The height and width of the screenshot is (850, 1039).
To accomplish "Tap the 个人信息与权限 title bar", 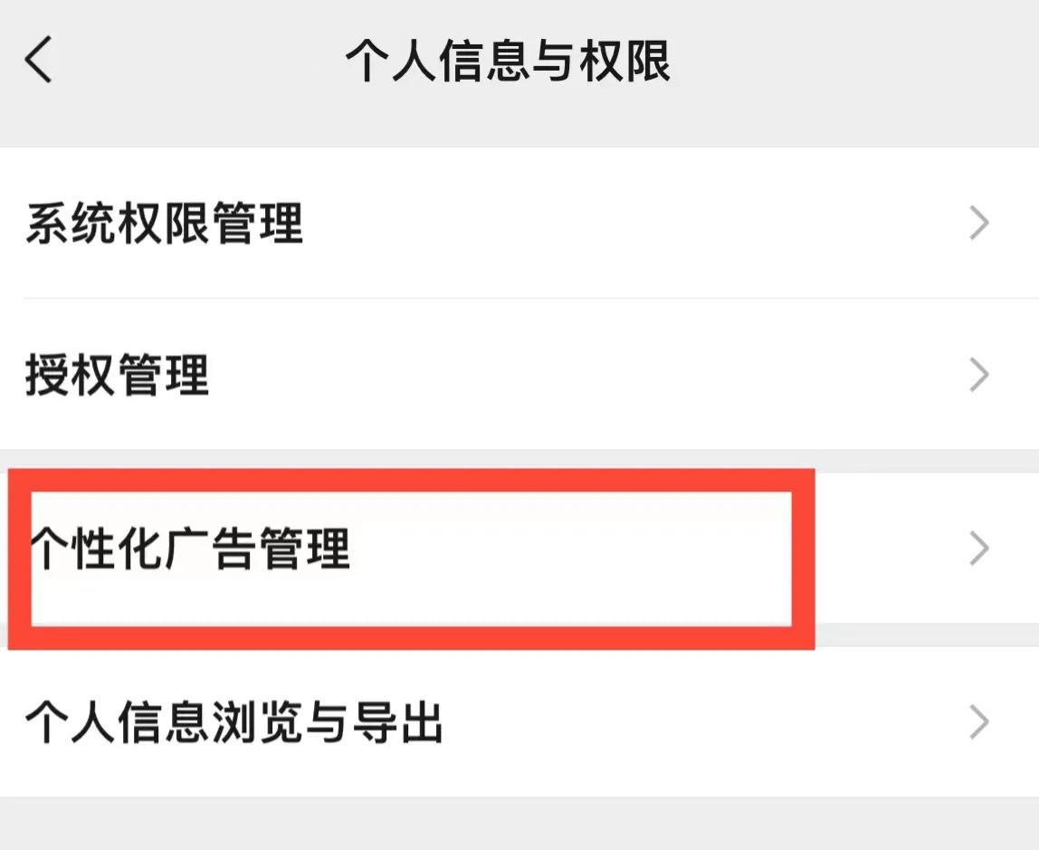I will [x=508, y=60].
